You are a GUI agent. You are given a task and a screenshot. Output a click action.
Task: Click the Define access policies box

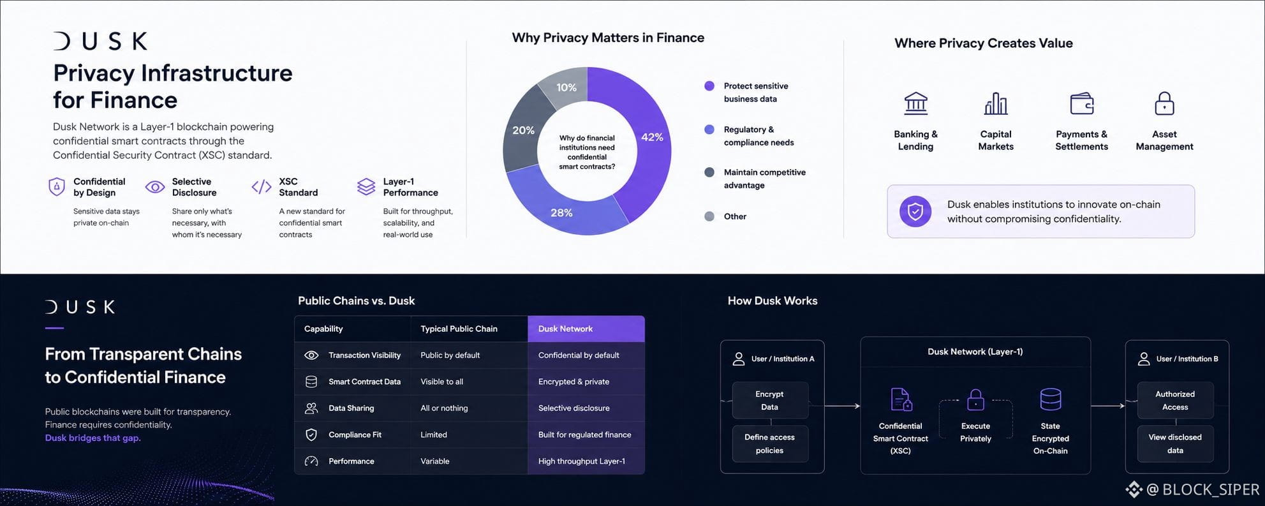point(770,444)
